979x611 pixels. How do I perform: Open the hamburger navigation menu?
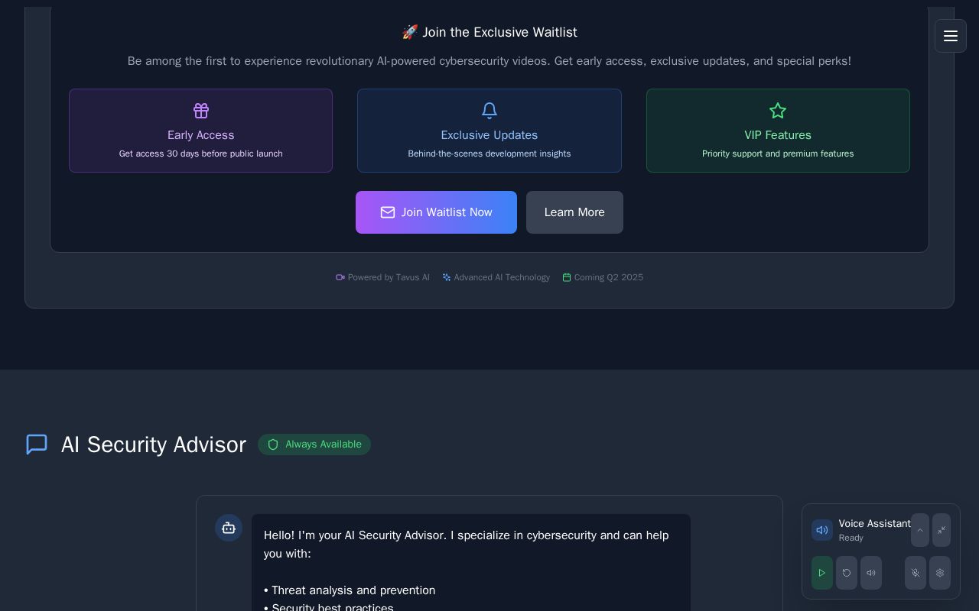pyautogui.click(x=951, y=36)
